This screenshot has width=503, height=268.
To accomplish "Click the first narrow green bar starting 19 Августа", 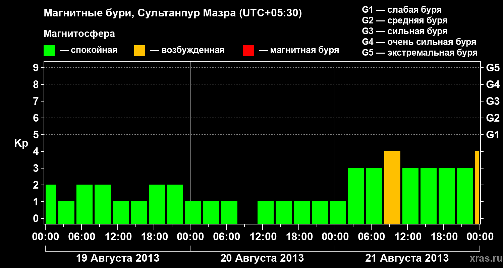I will point(51,204).
